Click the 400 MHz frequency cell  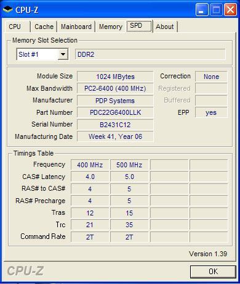point(90,165)
